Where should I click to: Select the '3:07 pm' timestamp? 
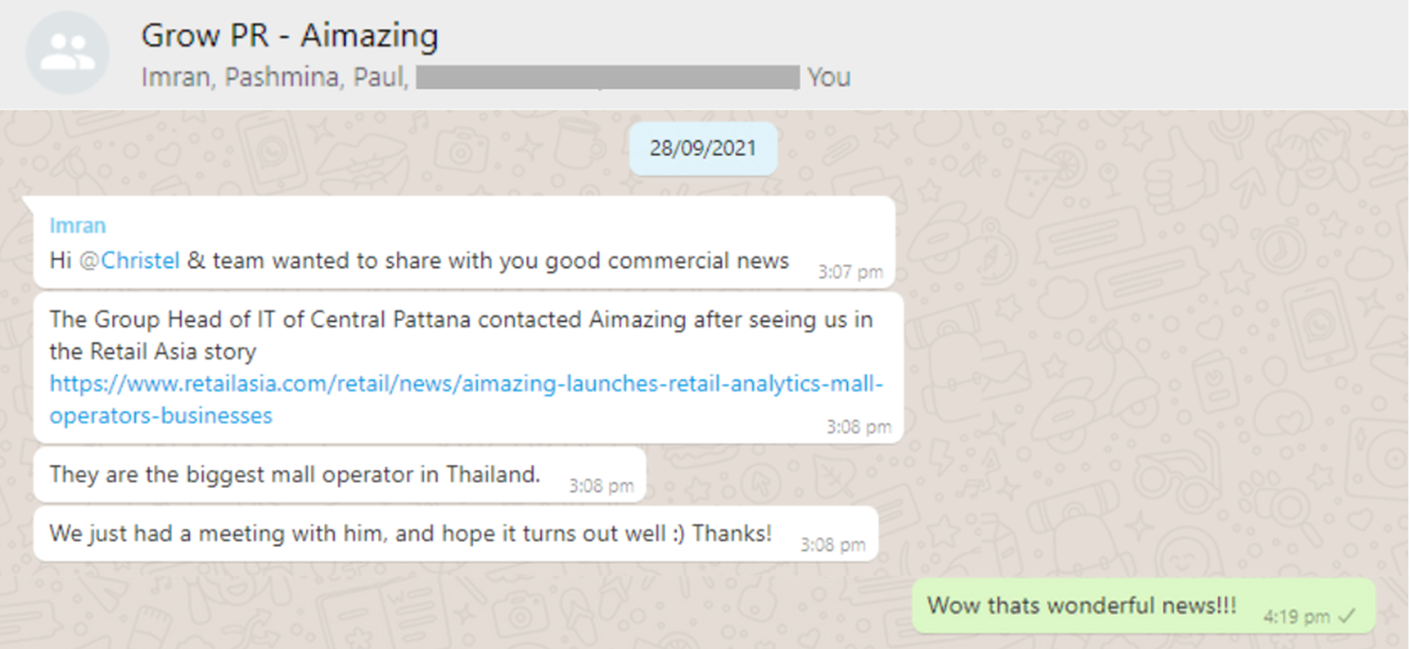click(851, 272)
